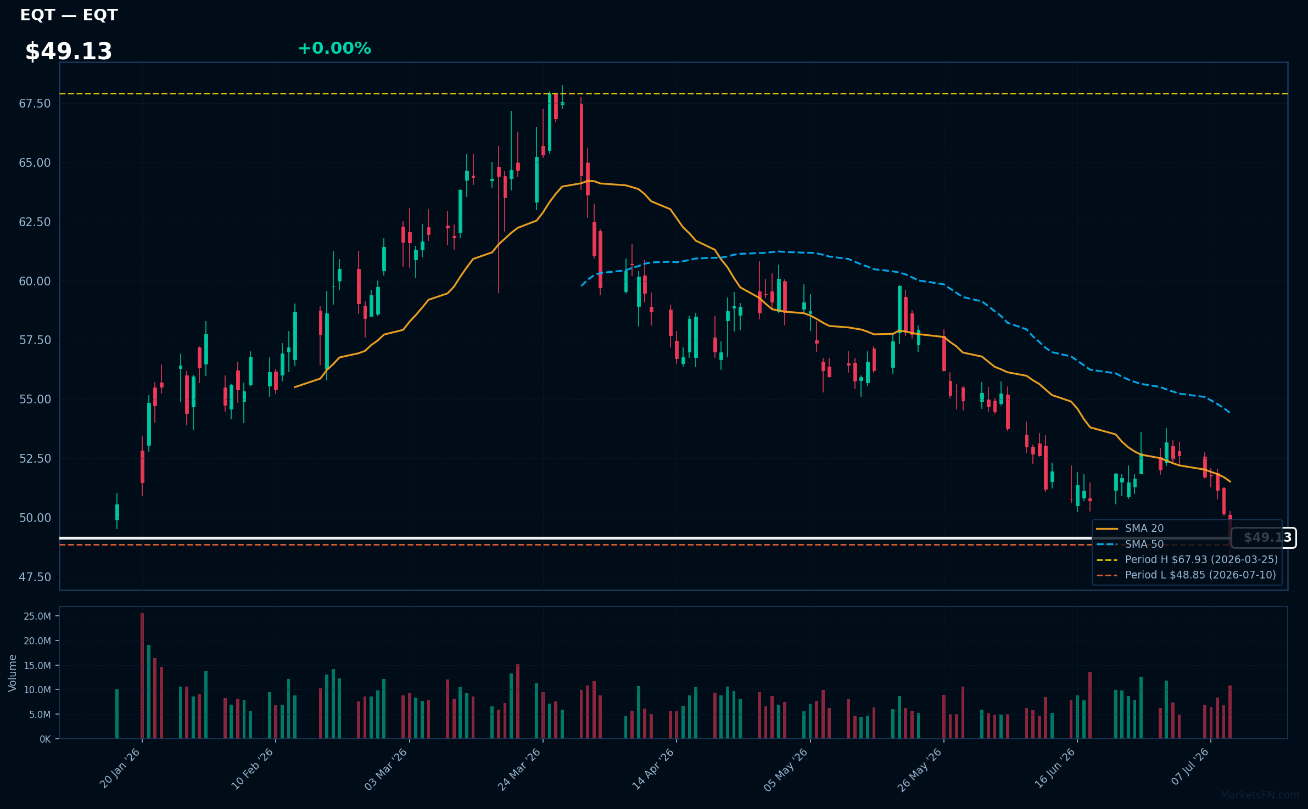Click the 50.00 price axis label
The width and height of the screenshot is (1308, 809).
click(x=35, y=518)
